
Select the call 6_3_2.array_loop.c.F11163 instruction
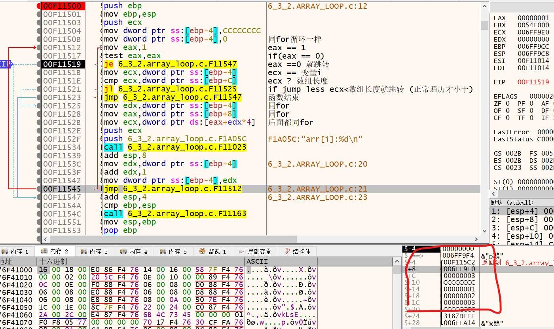point(175,214)
